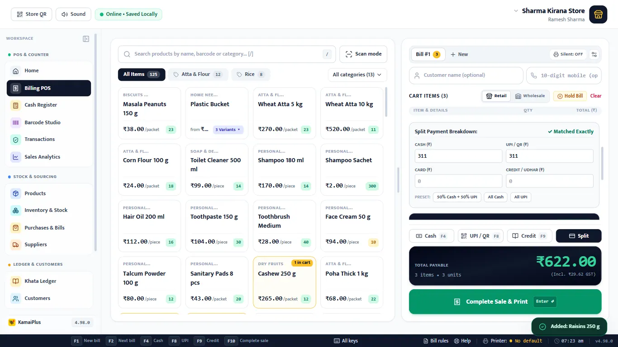Click the Customer name field
This screenshot has width=618, height=347.
point(466,75)
